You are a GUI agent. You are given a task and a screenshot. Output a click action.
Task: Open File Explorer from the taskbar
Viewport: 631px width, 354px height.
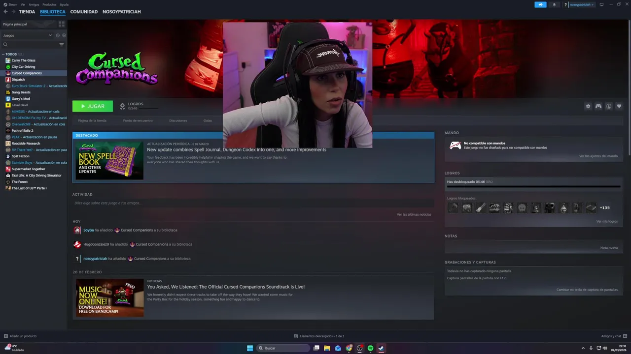(327, 348)
